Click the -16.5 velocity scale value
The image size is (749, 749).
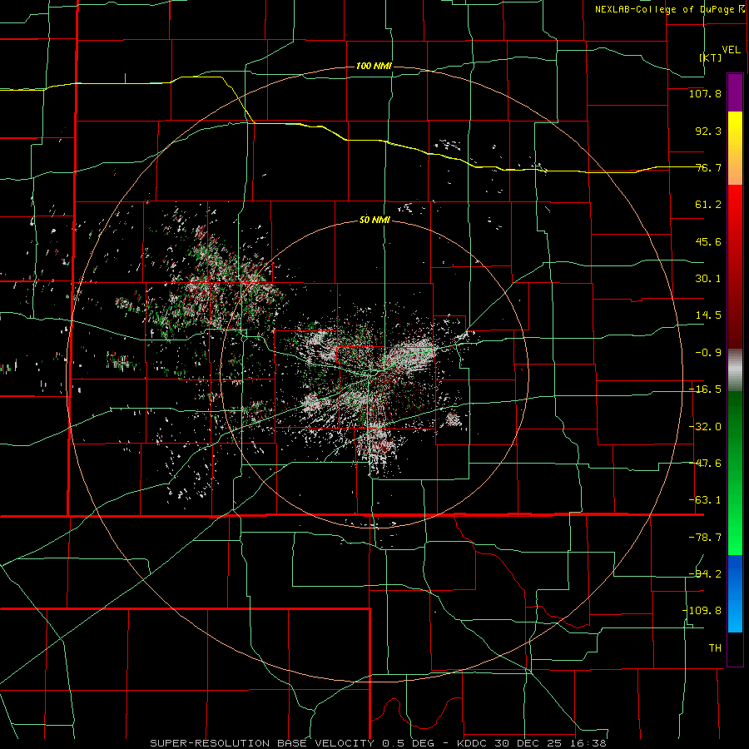[x=705, y=389]
